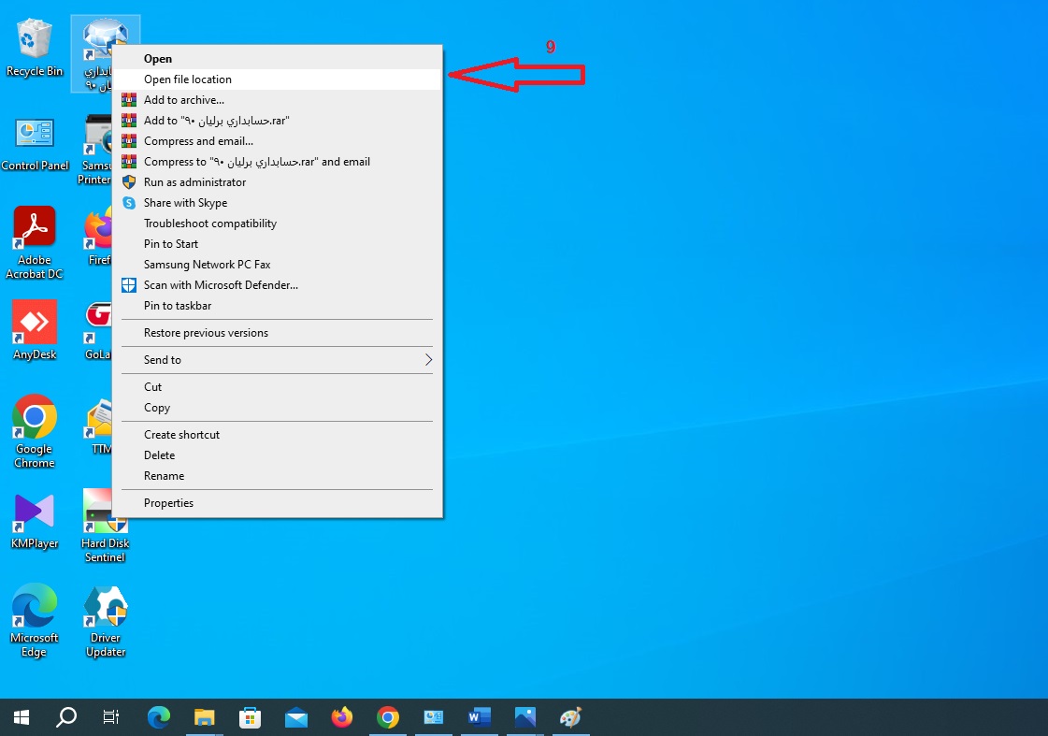Select Pin to taskbar

[278, 306]
